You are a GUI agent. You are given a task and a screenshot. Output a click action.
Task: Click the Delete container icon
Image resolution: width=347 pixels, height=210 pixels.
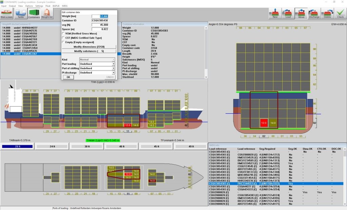pos(327,13)
